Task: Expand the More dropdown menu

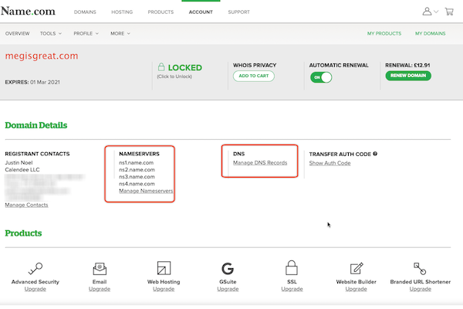Action: click(x=120, y=33)
